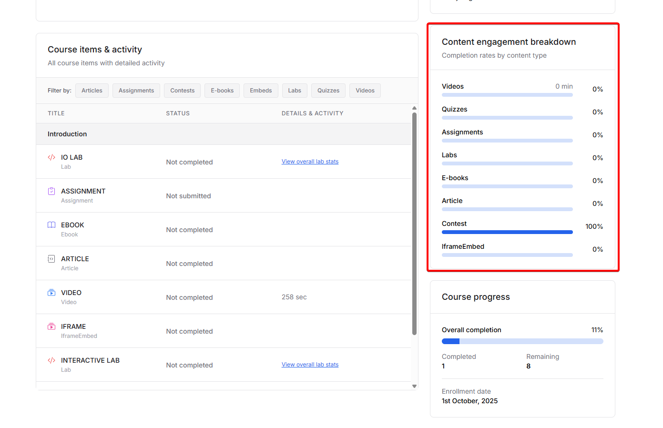Screen dimensions: 663x428
Task: Toggle the Contests filter chip
Action: (183, 91)
